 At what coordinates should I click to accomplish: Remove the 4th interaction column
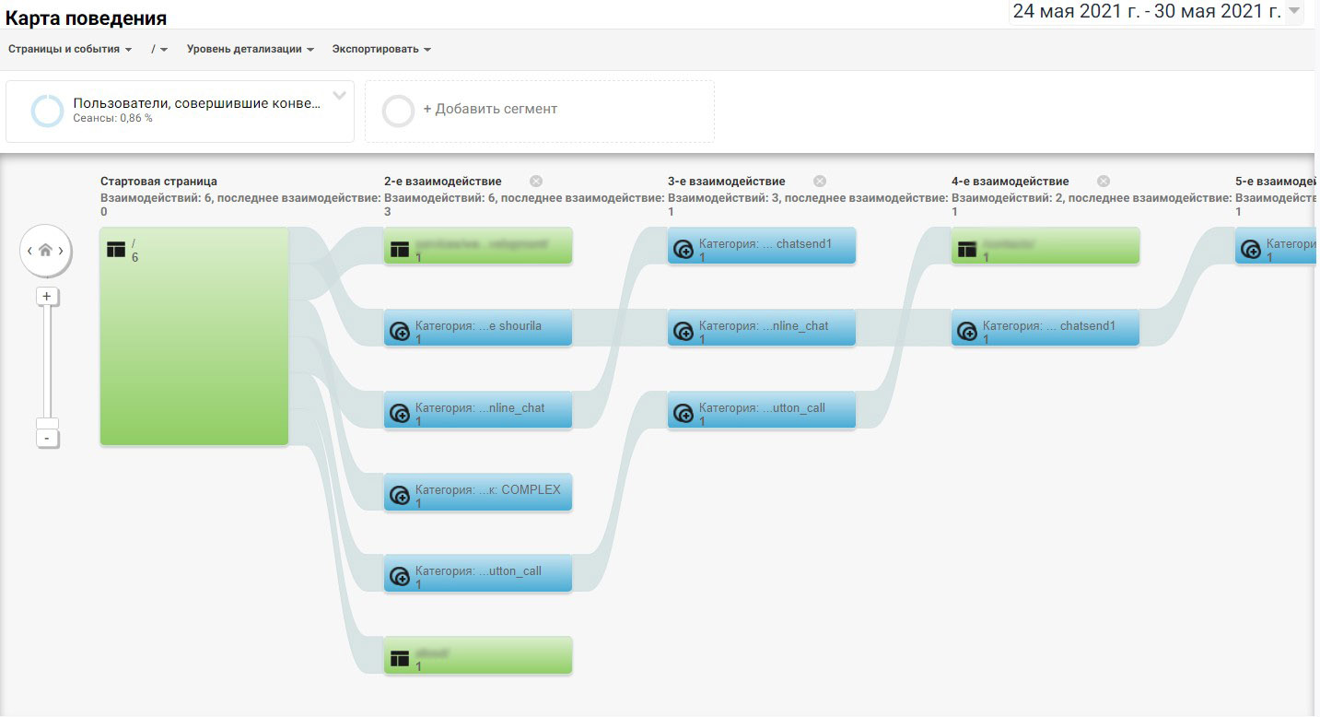[x=1104, y=182]
